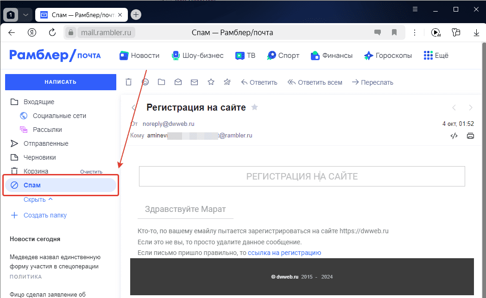The image size is (486, 298).
Task: Print the email with the printer icon
Action: pos(470,136)
